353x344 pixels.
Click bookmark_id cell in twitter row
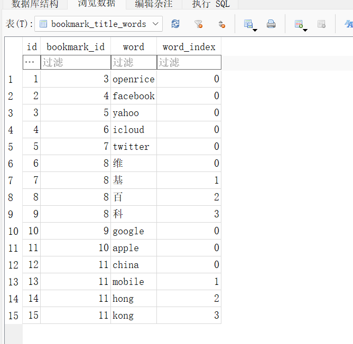(x=76, y=147)
